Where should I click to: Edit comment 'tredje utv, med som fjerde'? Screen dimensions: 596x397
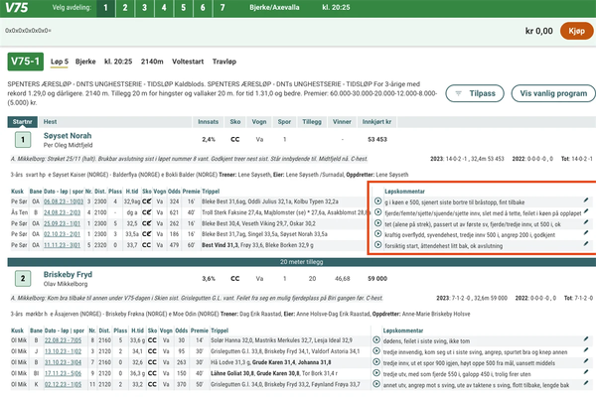coord(586,372)
